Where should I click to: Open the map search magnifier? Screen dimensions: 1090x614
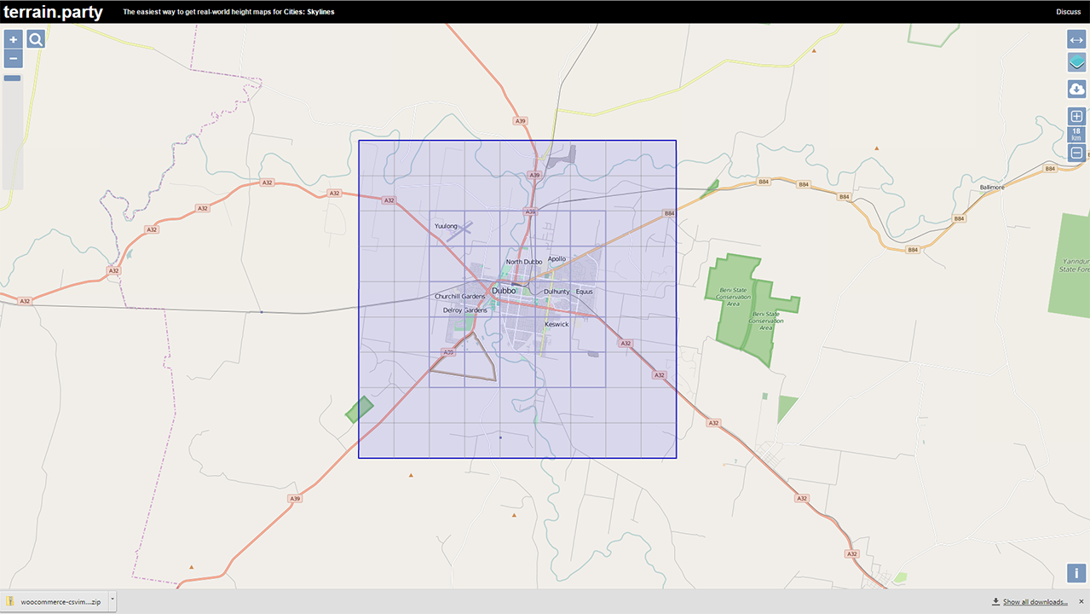[x=36, y=39]
